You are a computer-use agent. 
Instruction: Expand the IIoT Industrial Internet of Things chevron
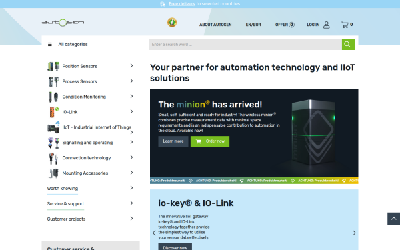coord(131,133)
